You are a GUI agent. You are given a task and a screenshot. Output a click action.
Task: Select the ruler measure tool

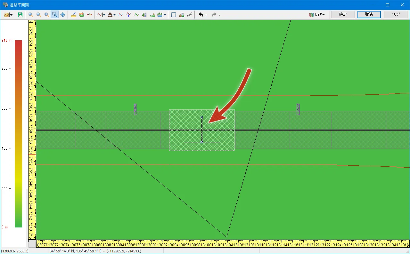[73, 15]
